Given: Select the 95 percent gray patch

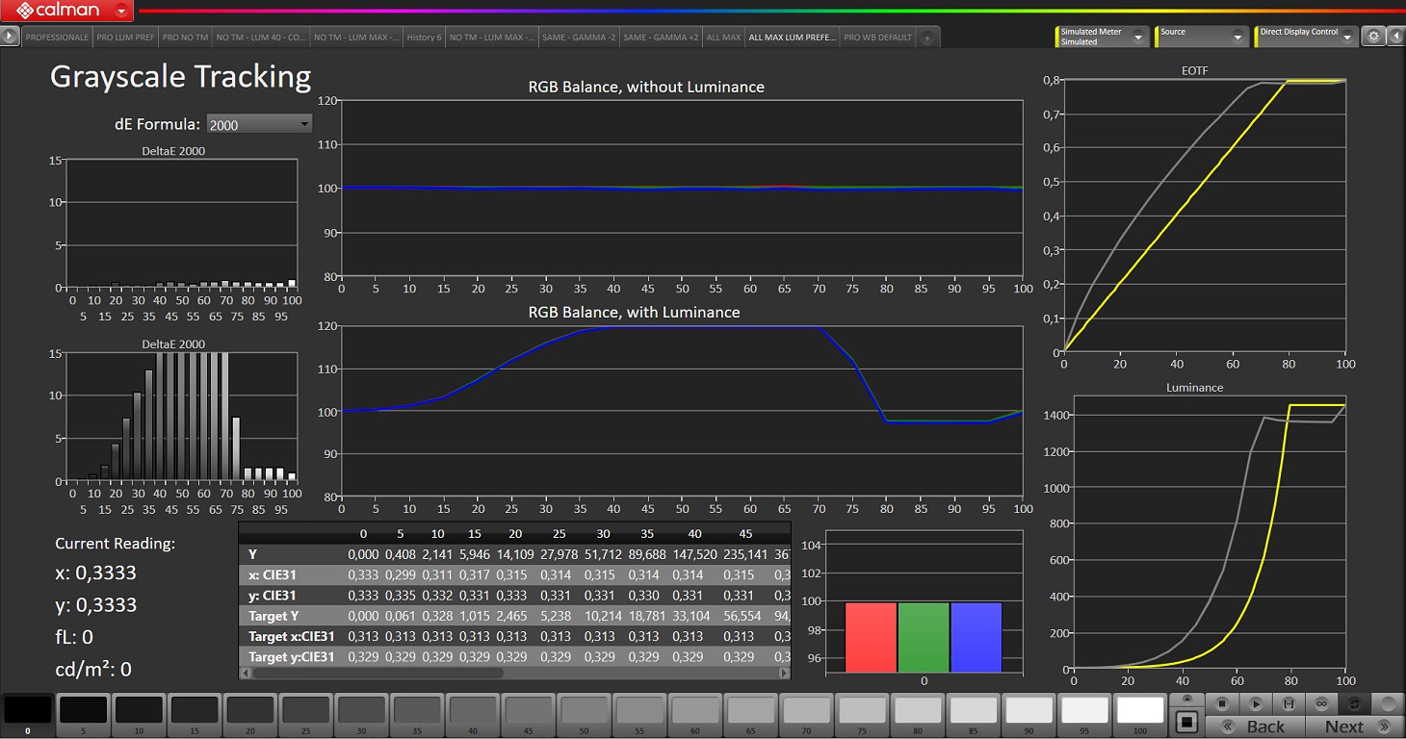Looking at the screenshot, I should [x=1083, y=714].
